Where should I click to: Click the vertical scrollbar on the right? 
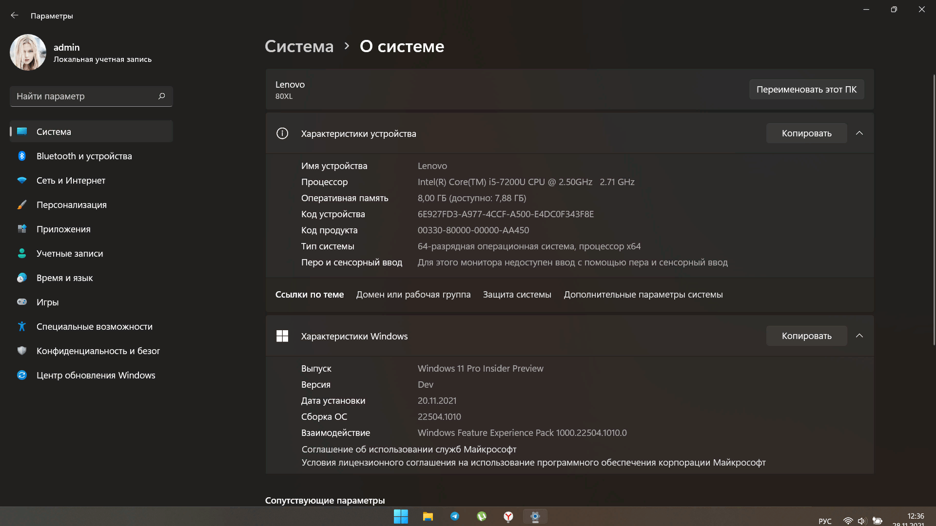[934, 209]
